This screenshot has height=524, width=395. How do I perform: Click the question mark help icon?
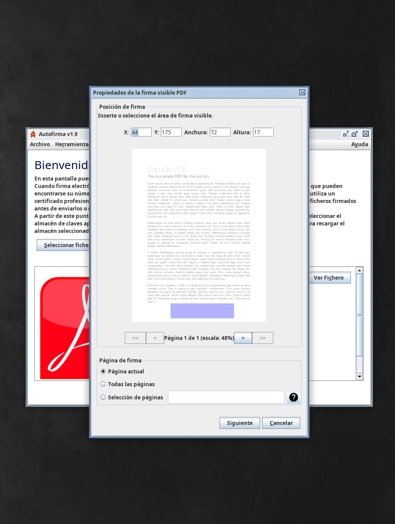click(x=294, y=398)
